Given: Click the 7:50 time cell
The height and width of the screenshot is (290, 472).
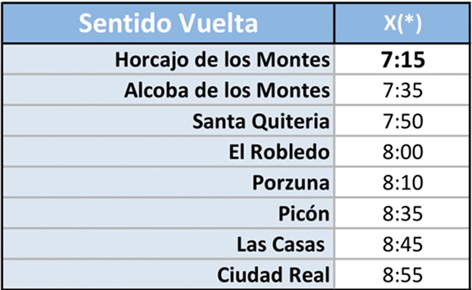Looking at the screenshot, I should (402, 121).
